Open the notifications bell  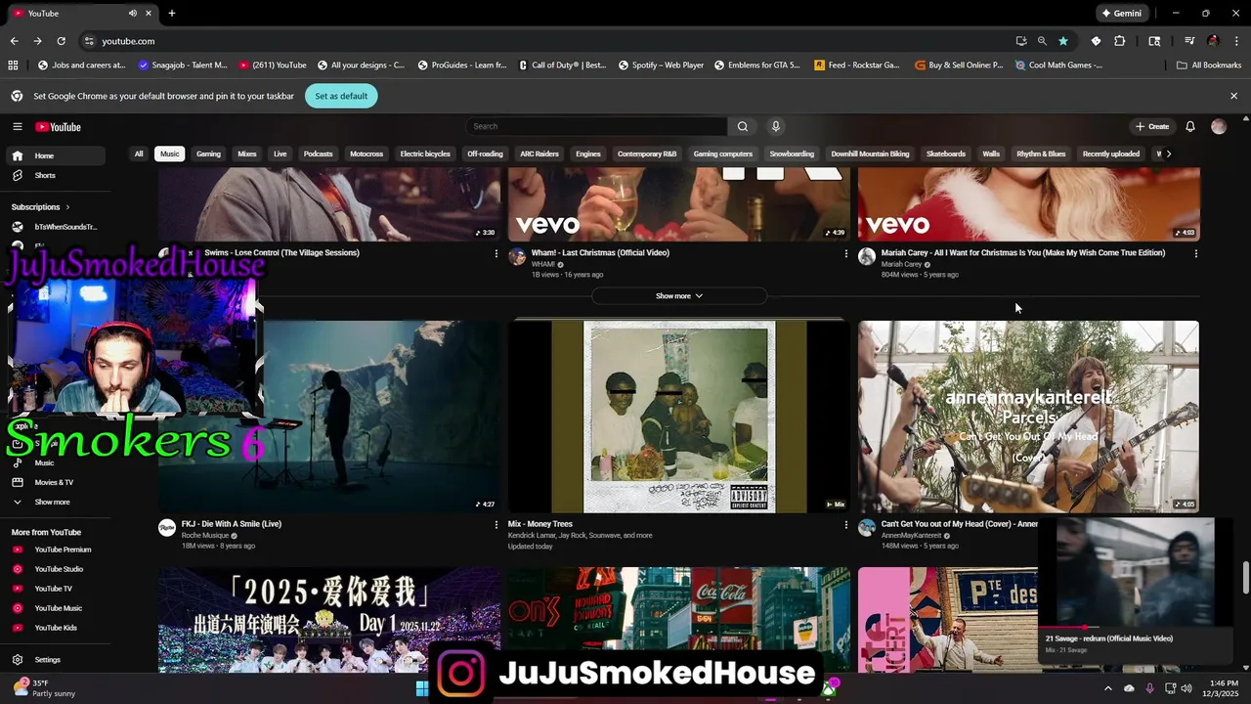(x=1190, y=126)
